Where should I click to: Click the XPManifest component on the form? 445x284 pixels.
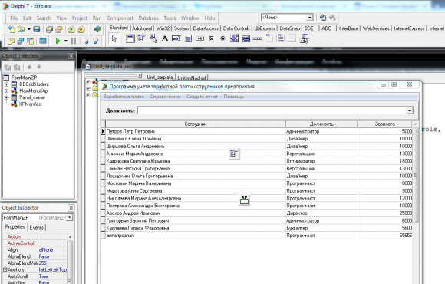pyautogui.click(x=244, y=200)
